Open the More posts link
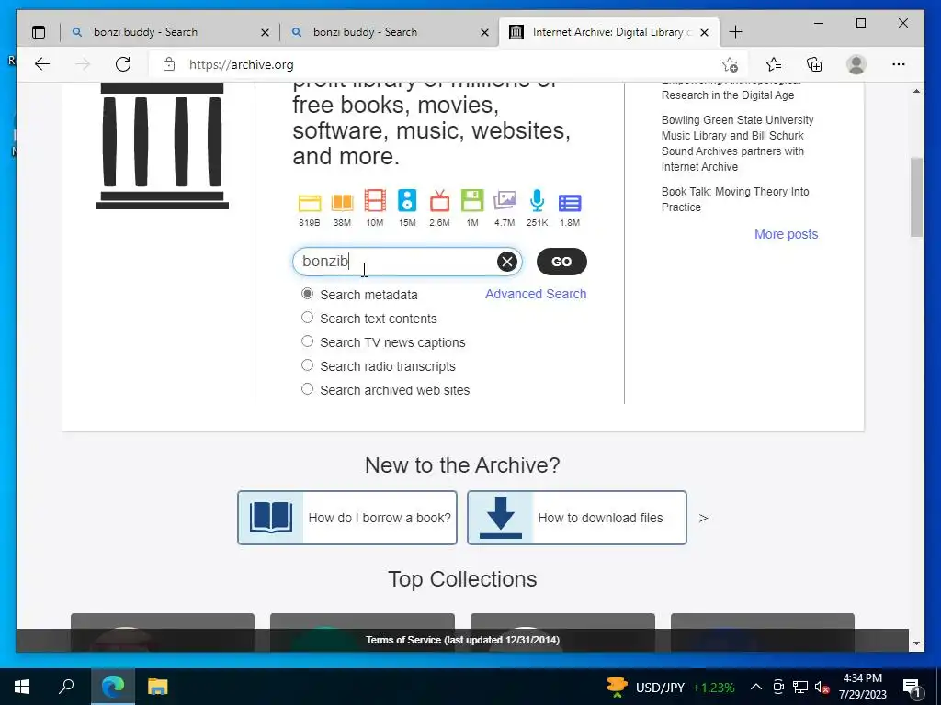941x705 pixels. (x=787, y=234)
